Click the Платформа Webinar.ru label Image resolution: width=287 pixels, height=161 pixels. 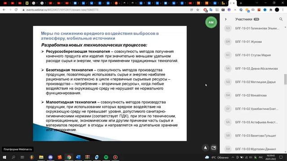tap(18, 149)
